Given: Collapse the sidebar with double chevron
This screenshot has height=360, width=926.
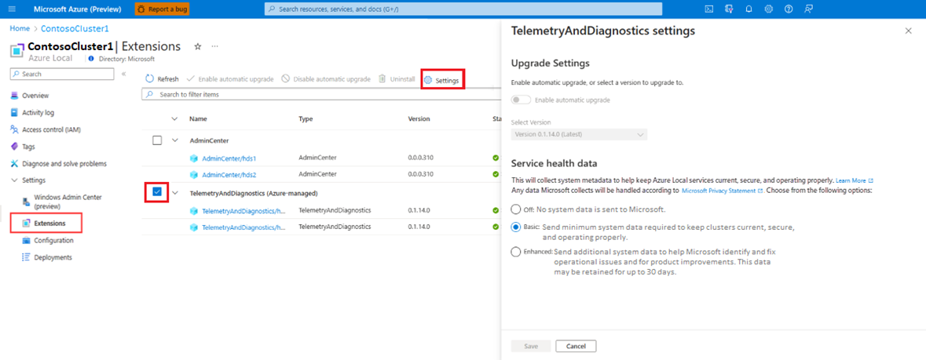Looking at the screenshot, I should click(x=123, y=74).
